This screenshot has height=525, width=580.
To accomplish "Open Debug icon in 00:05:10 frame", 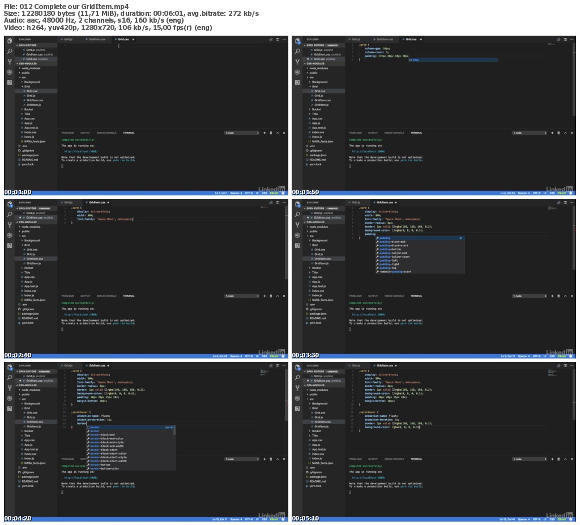I will [297, 398].
